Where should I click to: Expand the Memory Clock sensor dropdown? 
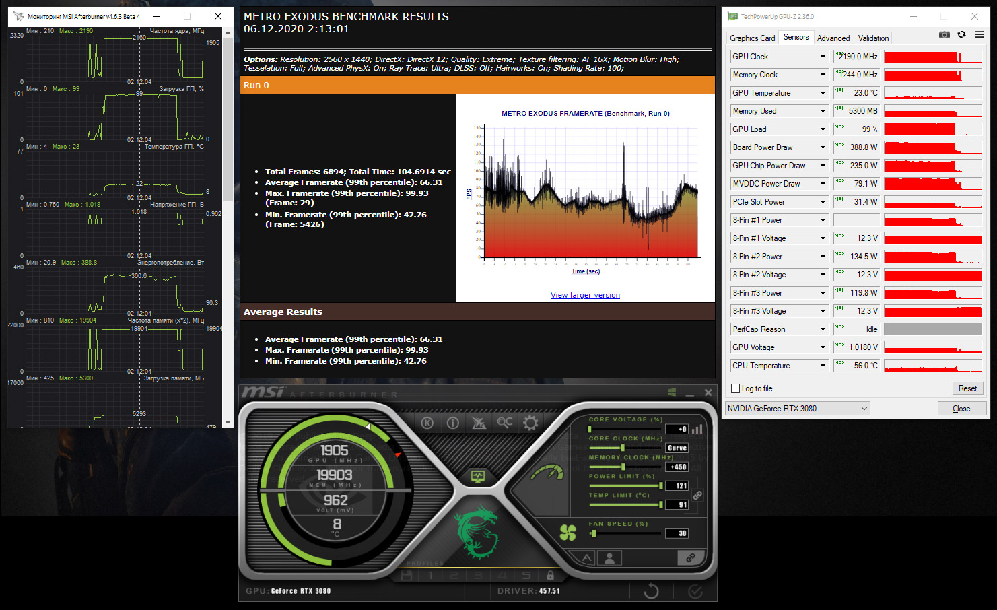pos(823,75)
